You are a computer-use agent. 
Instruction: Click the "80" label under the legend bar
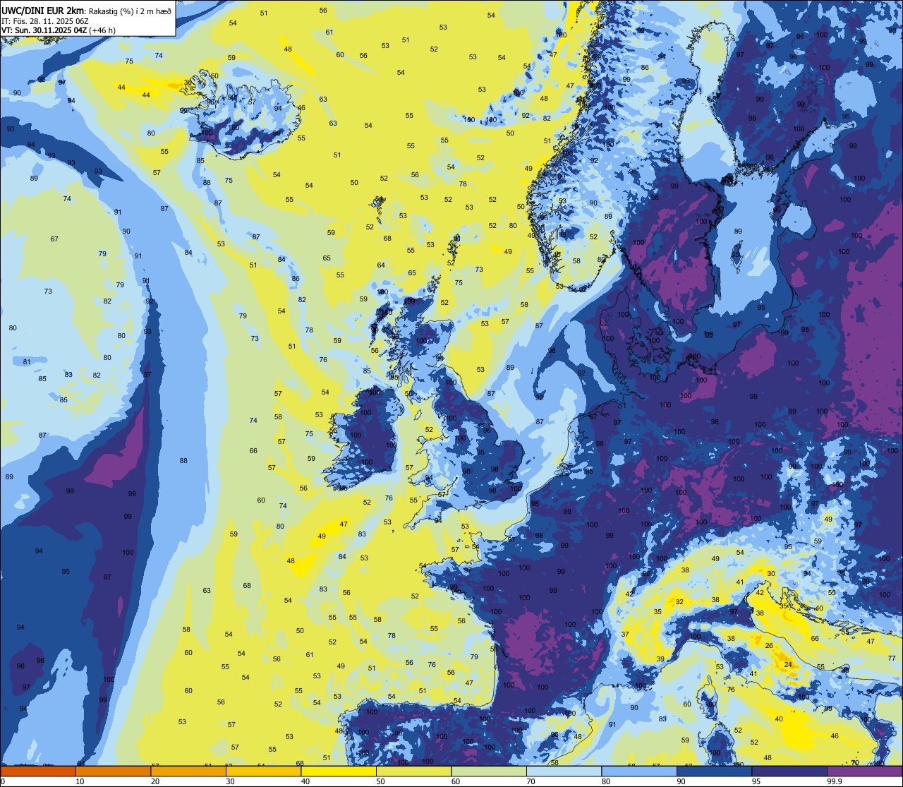(x=607, y=781)
